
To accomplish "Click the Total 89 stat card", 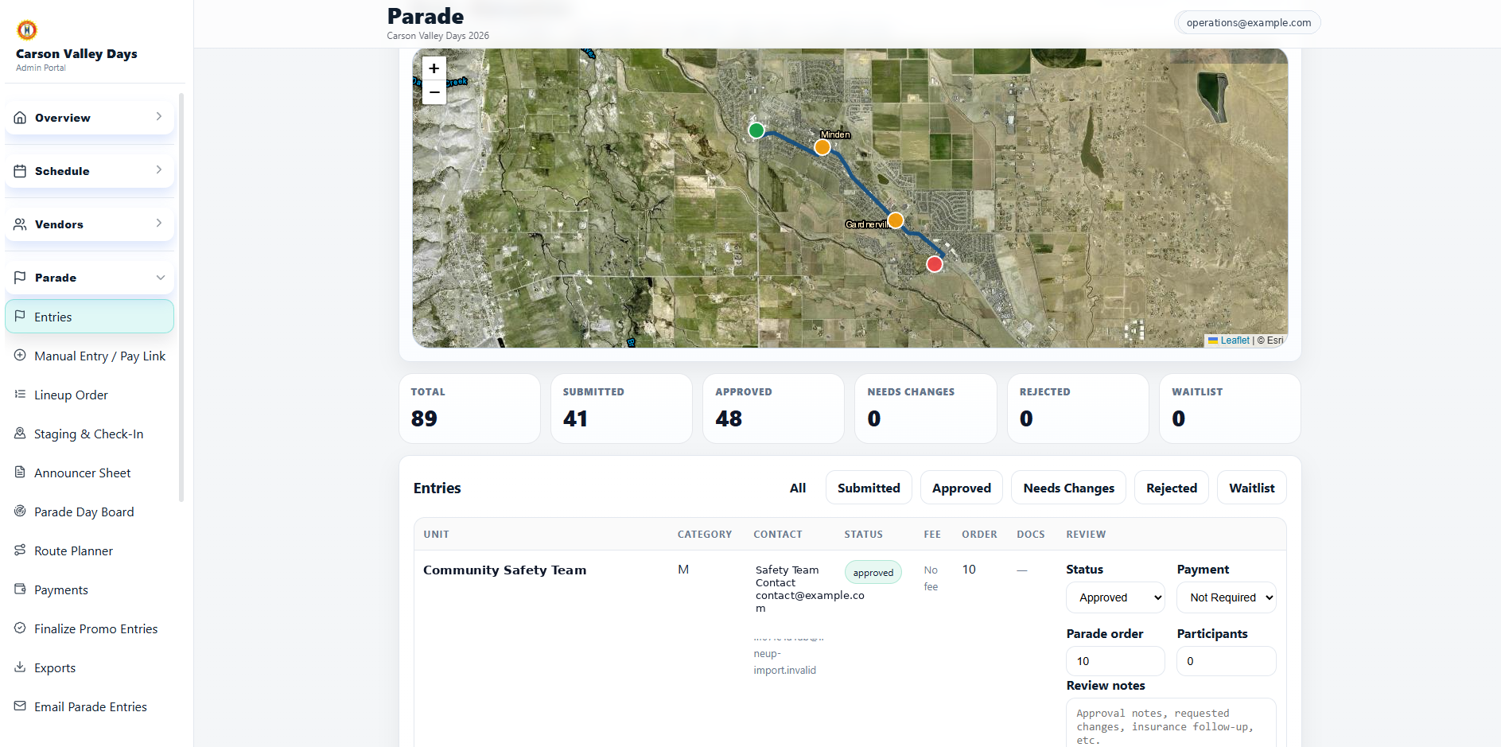I will pyautogui.click(x=469, y=408).
